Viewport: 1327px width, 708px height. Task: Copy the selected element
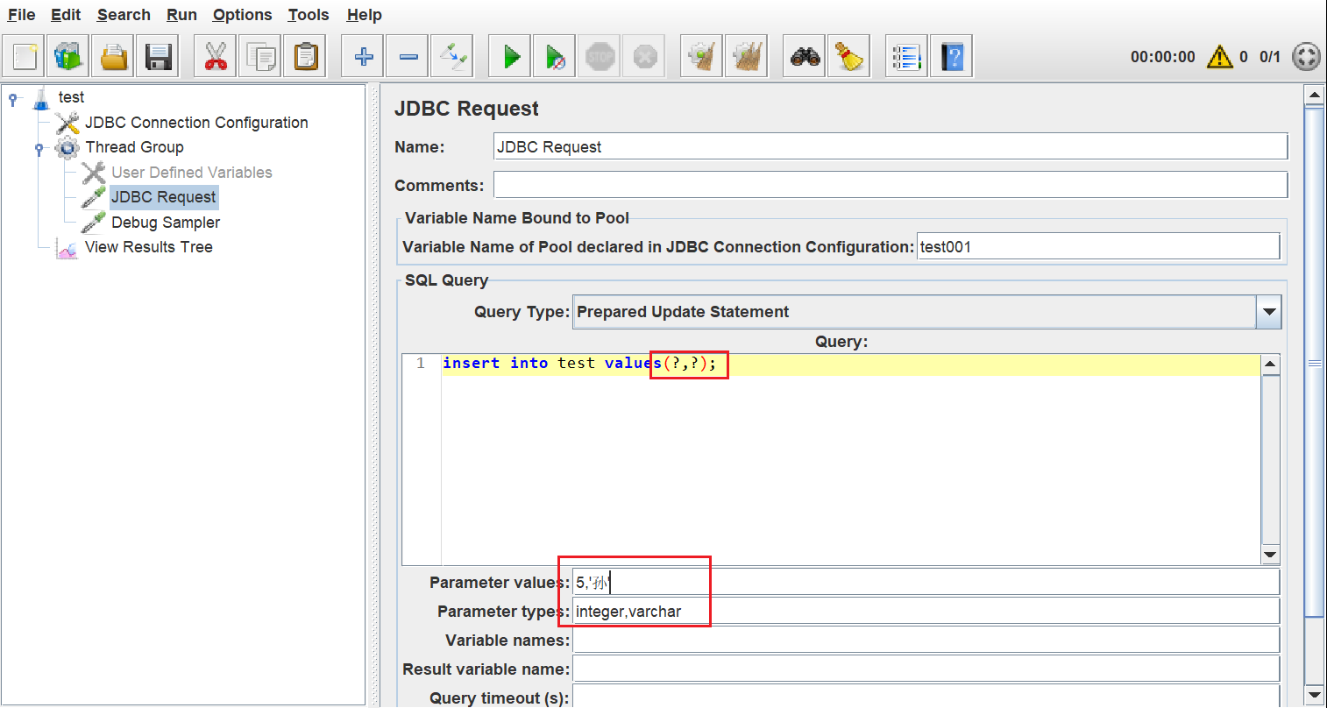pos(259,57)
